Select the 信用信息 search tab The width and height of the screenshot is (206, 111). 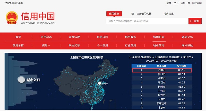[x=114, y=14]
